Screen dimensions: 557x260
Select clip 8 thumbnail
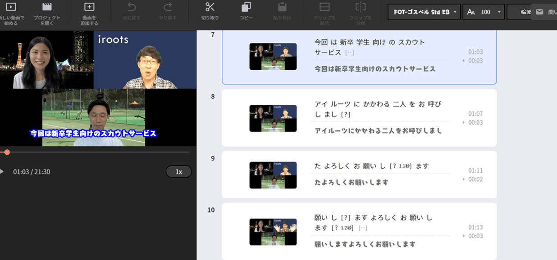tap(273, 118)
